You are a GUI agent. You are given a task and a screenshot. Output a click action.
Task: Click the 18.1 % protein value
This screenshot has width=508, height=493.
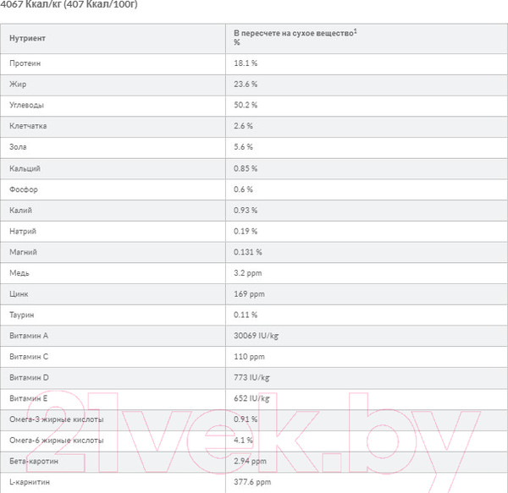click(246, 63)
